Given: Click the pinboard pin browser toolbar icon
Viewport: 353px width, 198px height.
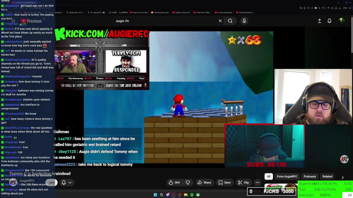Looking at the screenshot, I should (308, 8).
